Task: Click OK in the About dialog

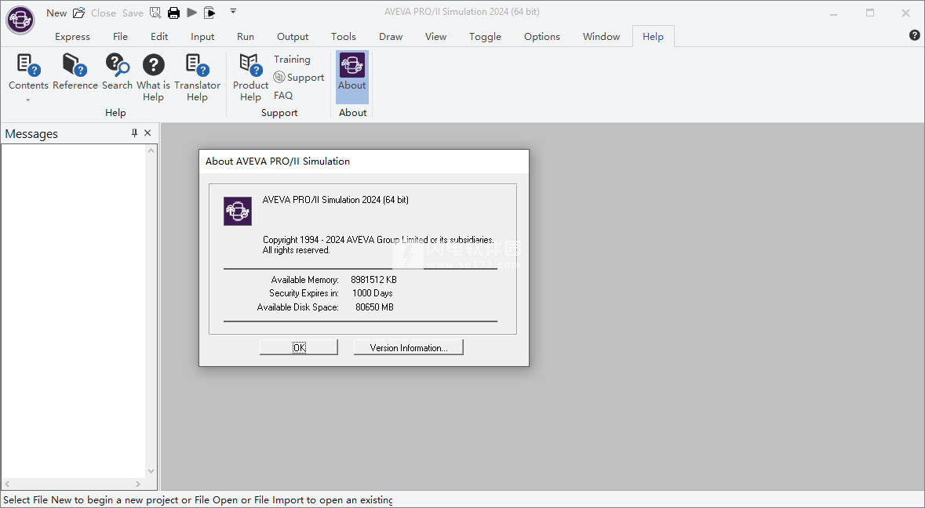Action: click(299, 348)
